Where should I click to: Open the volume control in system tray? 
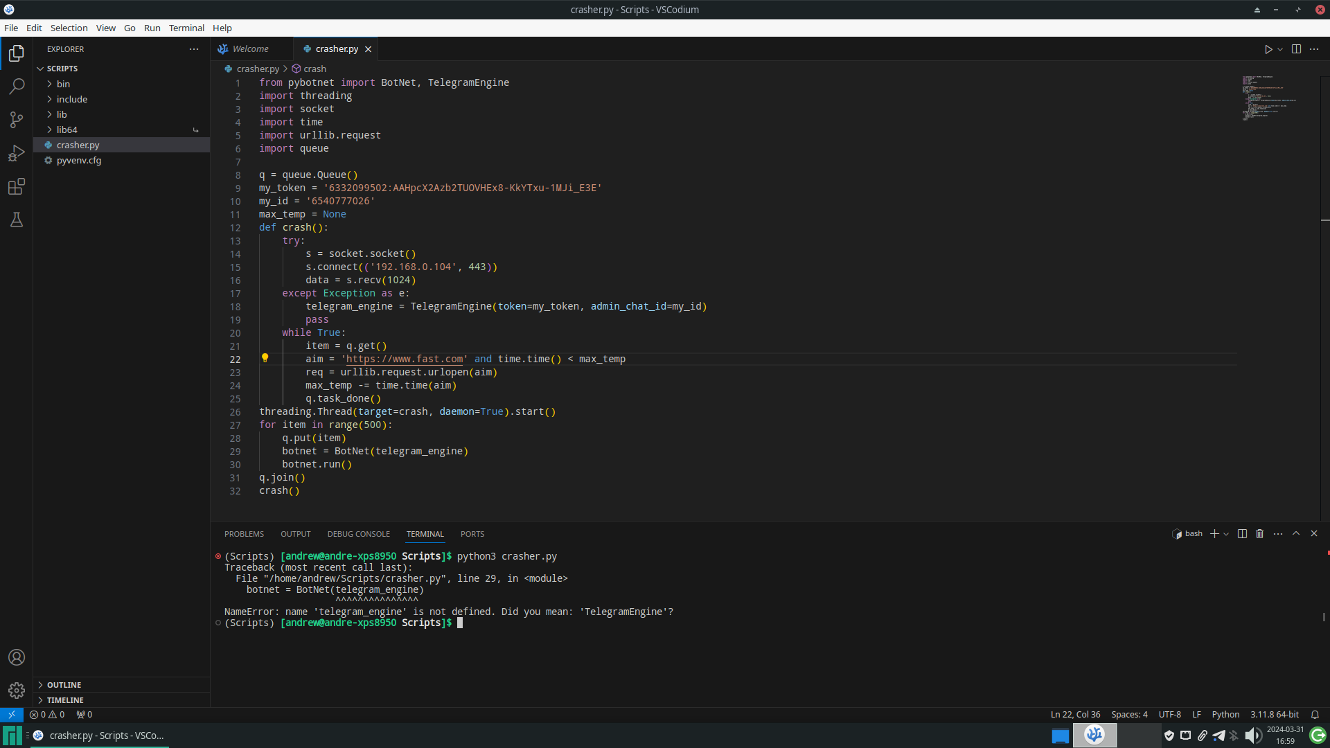pyautogui.click(x=1252, y=736)
